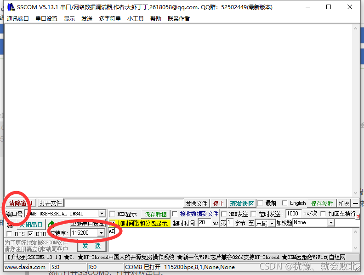This screenshot has width=364, height=275.
Task: Click the 打开文件 button
Action: point(51,203)
